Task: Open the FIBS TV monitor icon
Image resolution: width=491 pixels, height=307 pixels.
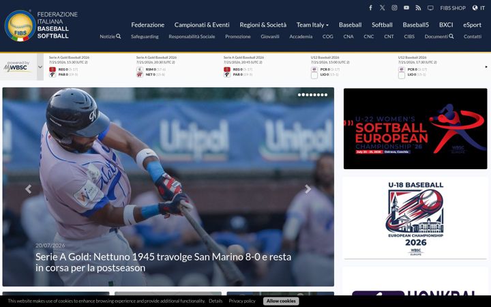Action: coord(430,8)
